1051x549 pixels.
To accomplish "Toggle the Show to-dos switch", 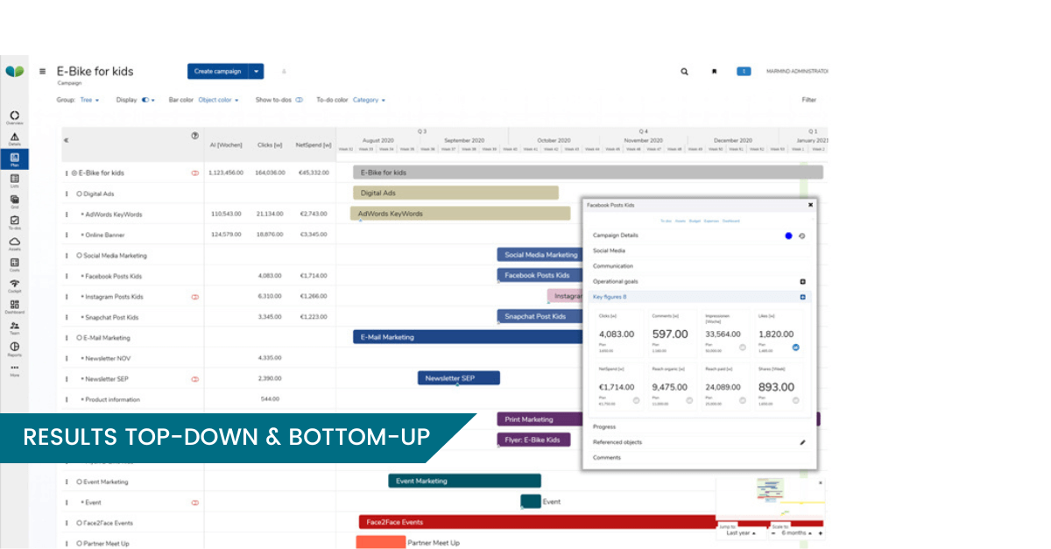I will pos(299,100).
